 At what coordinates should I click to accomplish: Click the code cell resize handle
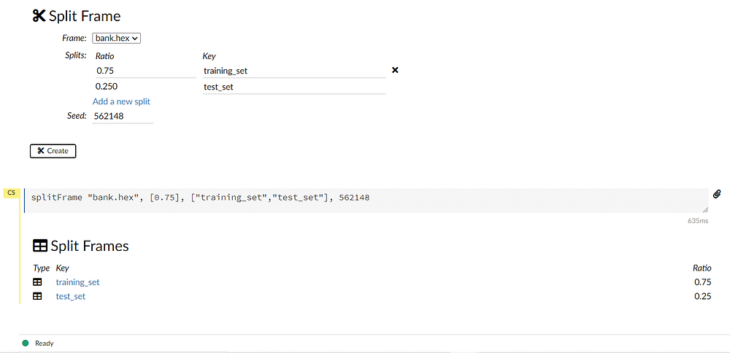(x=704, y=209)
